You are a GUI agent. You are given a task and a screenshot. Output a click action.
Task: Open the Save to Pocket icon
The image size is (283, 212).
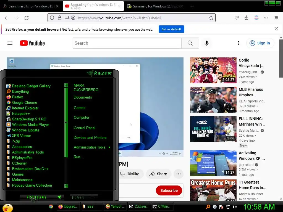237,18
